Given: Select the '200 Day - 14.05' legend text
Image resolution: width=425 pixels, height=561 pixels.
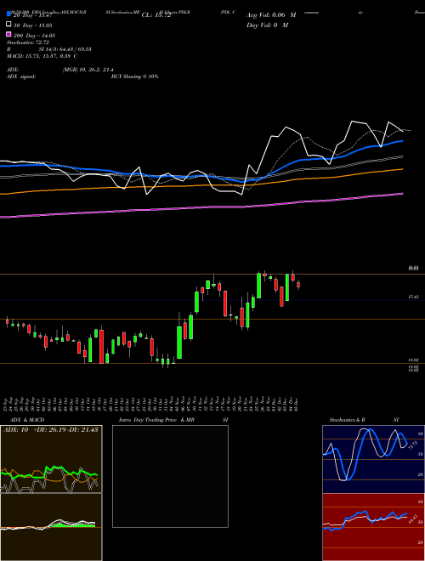Looking at the screenshot, I should (34, 36).
